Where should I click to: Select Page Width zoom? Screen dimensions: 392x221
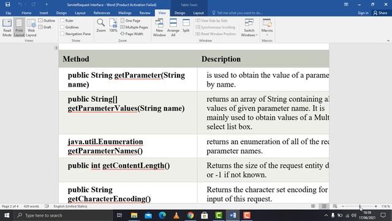pos(132,34)
